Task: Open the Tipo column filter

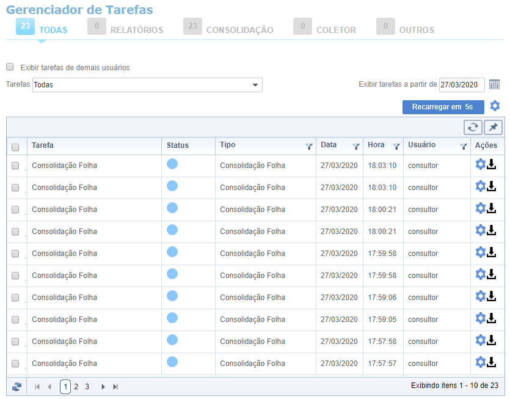Action: tap(308, 146)
